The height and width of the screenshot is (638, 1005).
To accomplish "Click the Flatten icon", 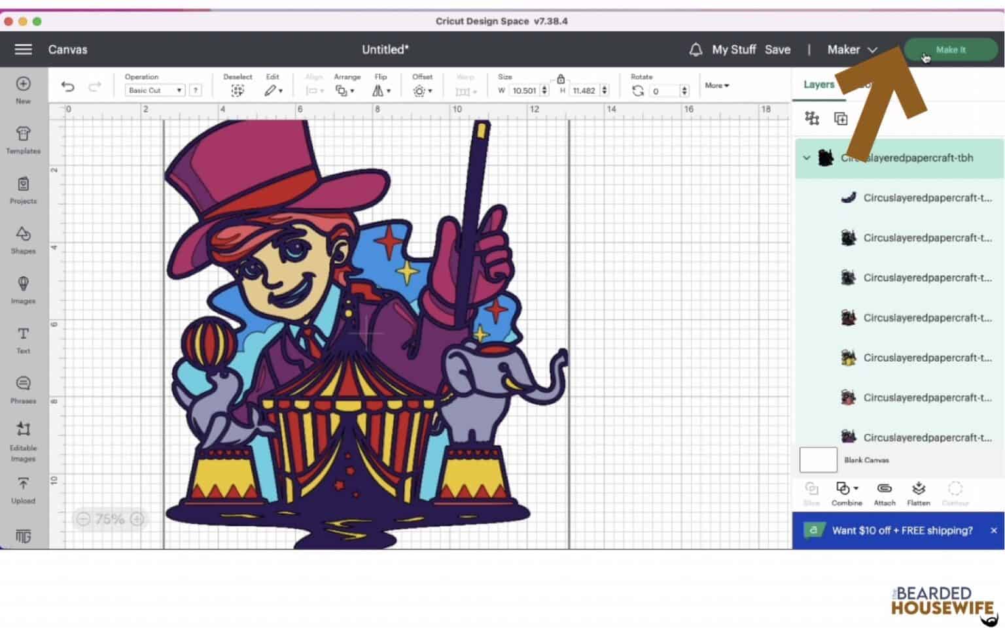I will [x=918, y=493].
